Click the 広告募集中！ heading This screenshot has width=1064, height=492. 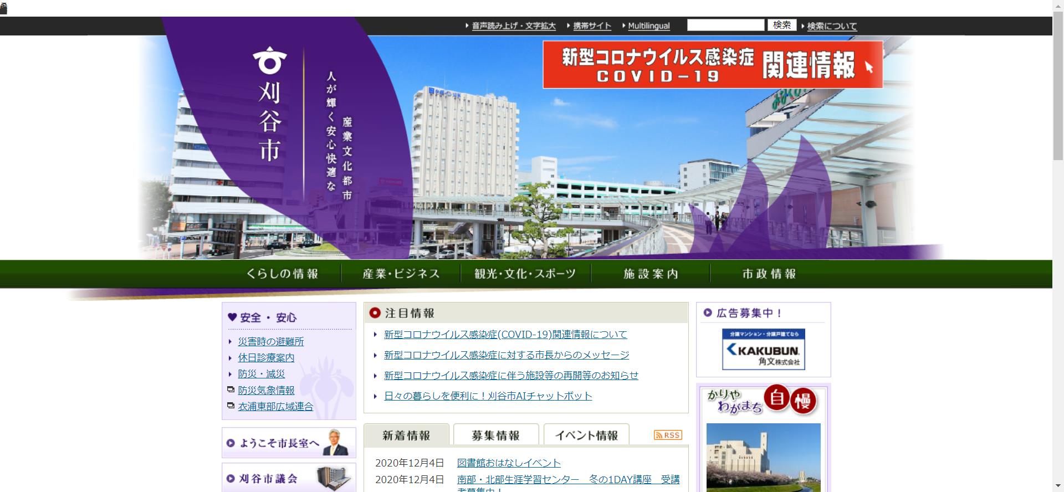tap(748, 313)
